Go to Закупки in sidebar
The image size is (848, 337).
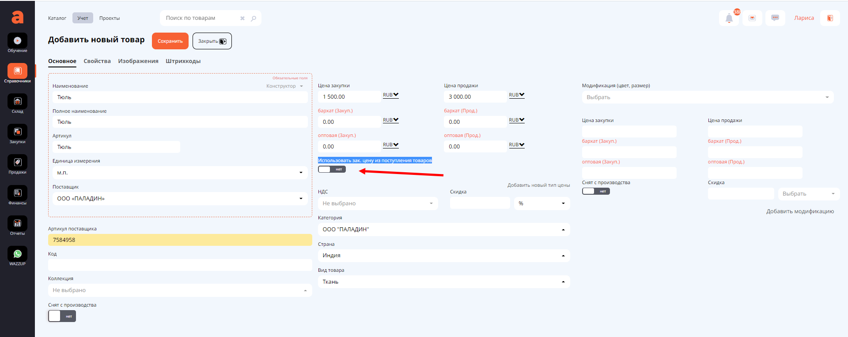click(x=17, y=132)
